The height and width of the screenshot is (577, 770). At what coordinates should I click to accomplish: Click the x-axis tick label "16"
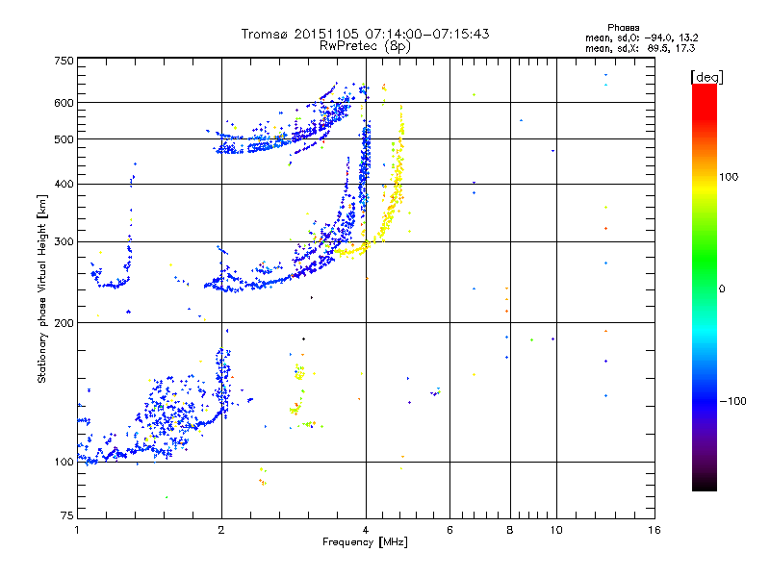coord(654,530)
